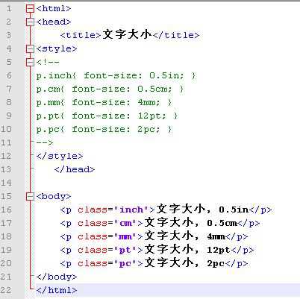Viewport: 300px width, 299px height.
Task: Collapse the <style> fold marker on line 4
Action: [x=30, y=48]
